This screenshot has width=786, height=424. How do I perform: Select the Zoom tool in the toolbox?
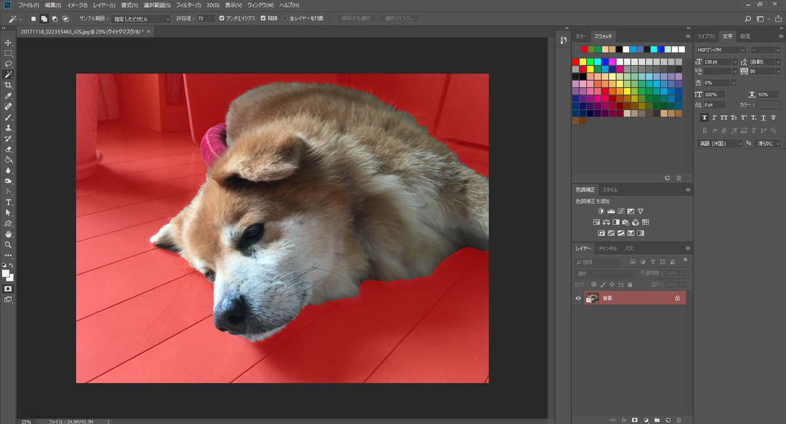(9, 244)
